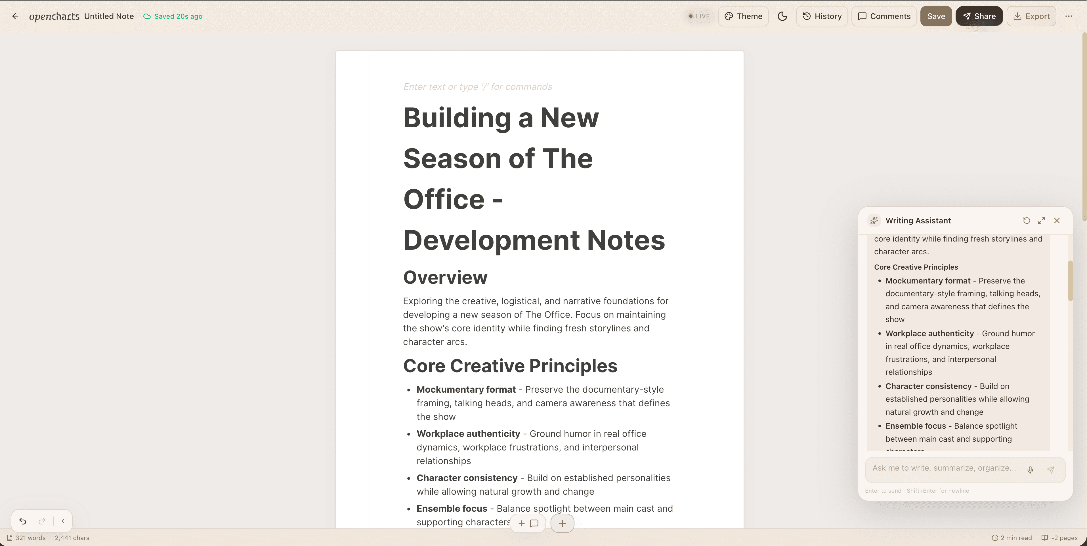Check the Saved 20s ago status
The height and width of the screenshot is (546, 1087).
coord(173,16)
